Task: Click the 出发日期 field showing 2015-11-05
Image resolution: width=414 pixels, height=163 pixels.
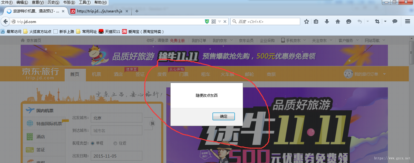Action: [x=117, y=156]
